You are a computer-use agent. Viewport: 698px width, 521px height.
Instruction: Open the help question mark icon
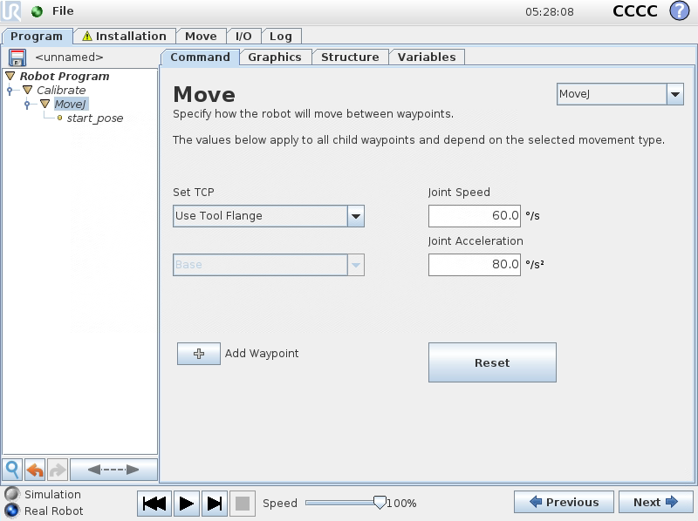click(680, 10)
